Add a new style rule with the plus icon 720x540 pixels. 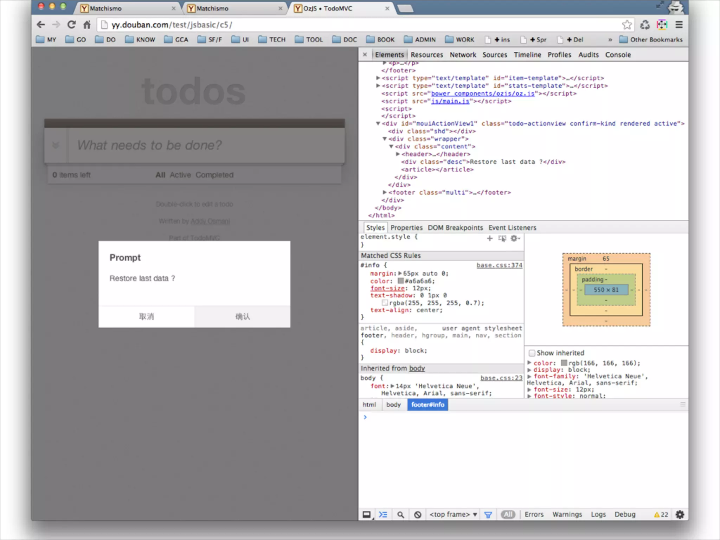coord(490,238)
